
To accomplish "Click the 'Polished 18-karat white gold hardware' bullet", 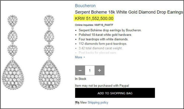I will tap(105, 35).
